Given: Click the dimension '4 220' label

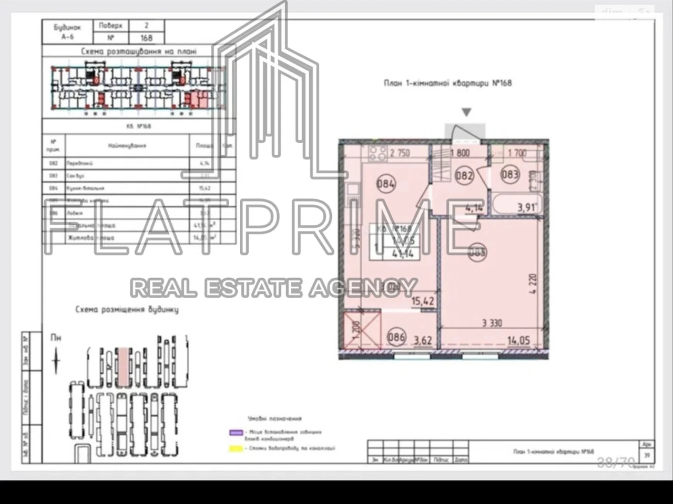Looking at the screenshot, I should click(x=534, y=284).
